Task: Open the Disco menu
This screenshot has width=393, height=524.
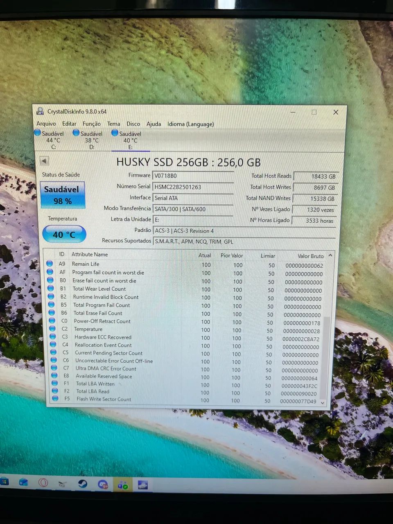Action: click(133, 124)
